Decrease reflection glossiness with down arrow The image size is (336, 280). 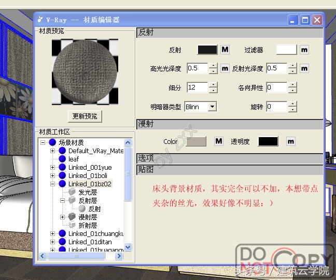pyautogui.click(x=292, y=71)
